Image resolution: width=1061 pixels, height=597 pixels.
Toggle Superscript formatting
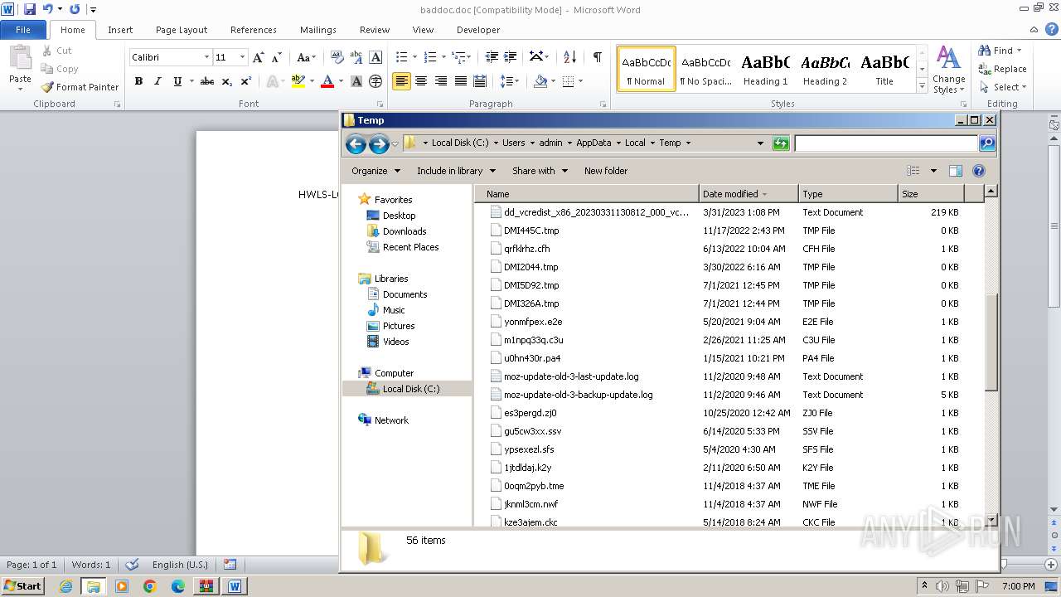246,81
